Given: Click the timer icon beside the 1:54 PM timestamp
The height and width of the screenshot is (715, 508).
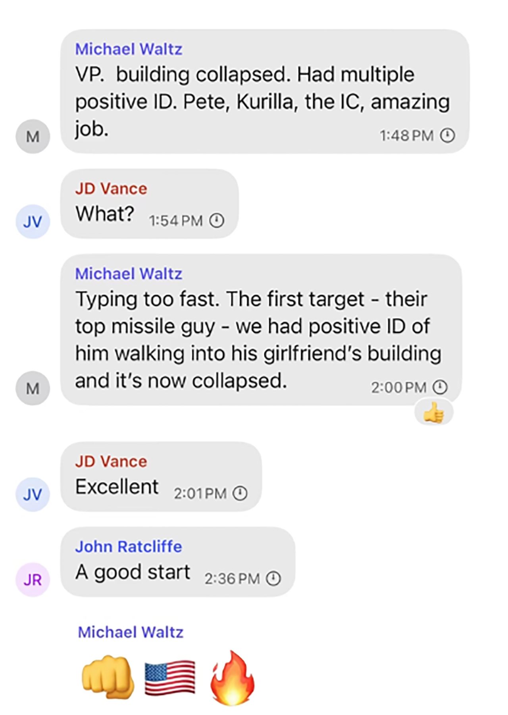Looking at the screenshot, I should point(217,220).
